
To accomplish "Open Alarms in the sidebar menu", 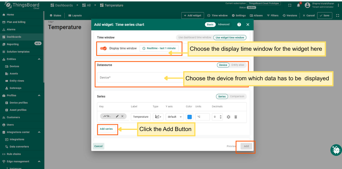I will [11, 30].
